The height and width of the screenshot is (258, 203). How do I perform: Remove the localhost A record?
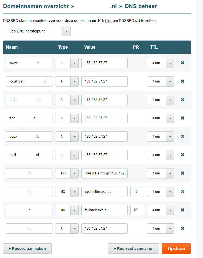pos(182,81)
